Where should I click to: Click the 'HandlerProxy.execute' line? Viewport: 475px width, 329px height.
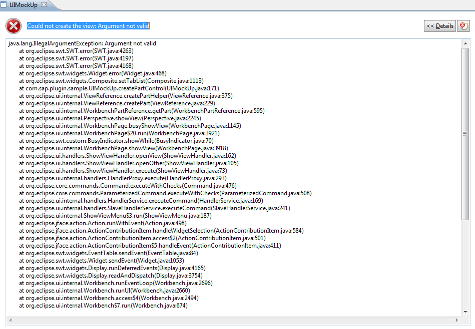(123, 178)
